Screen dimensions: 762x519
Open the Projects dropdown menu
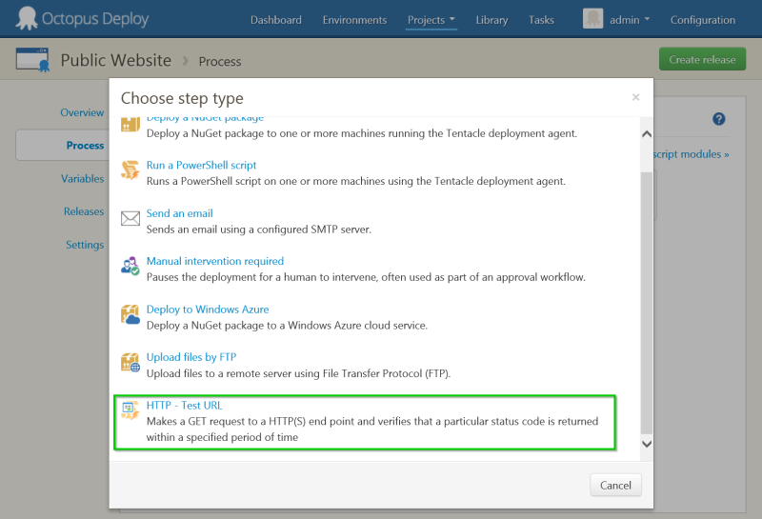pyautogui.click(x=431, y=20)
